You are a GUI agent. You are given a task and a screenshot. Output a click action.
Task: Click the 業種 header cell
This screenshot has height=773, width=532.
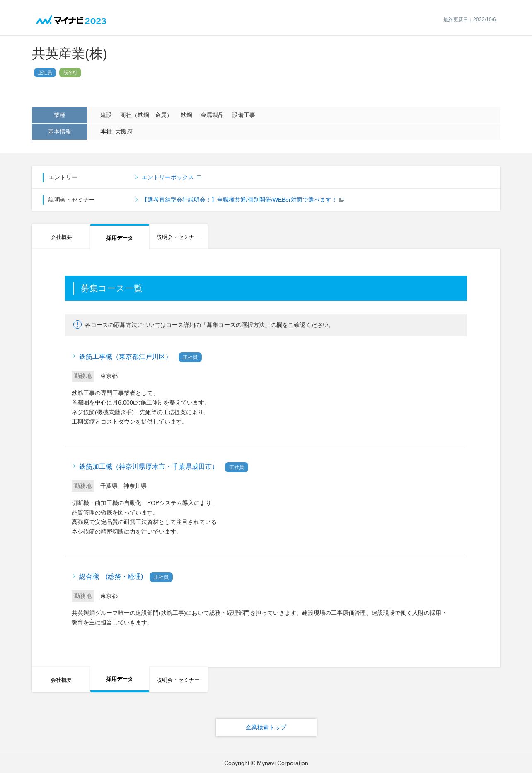(59, 115)
